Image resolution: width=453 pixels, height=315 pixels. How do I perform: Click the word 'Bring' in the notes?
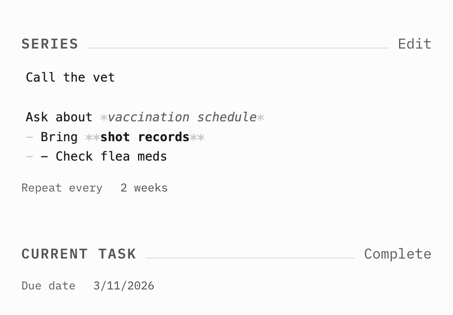coord(59,137)
